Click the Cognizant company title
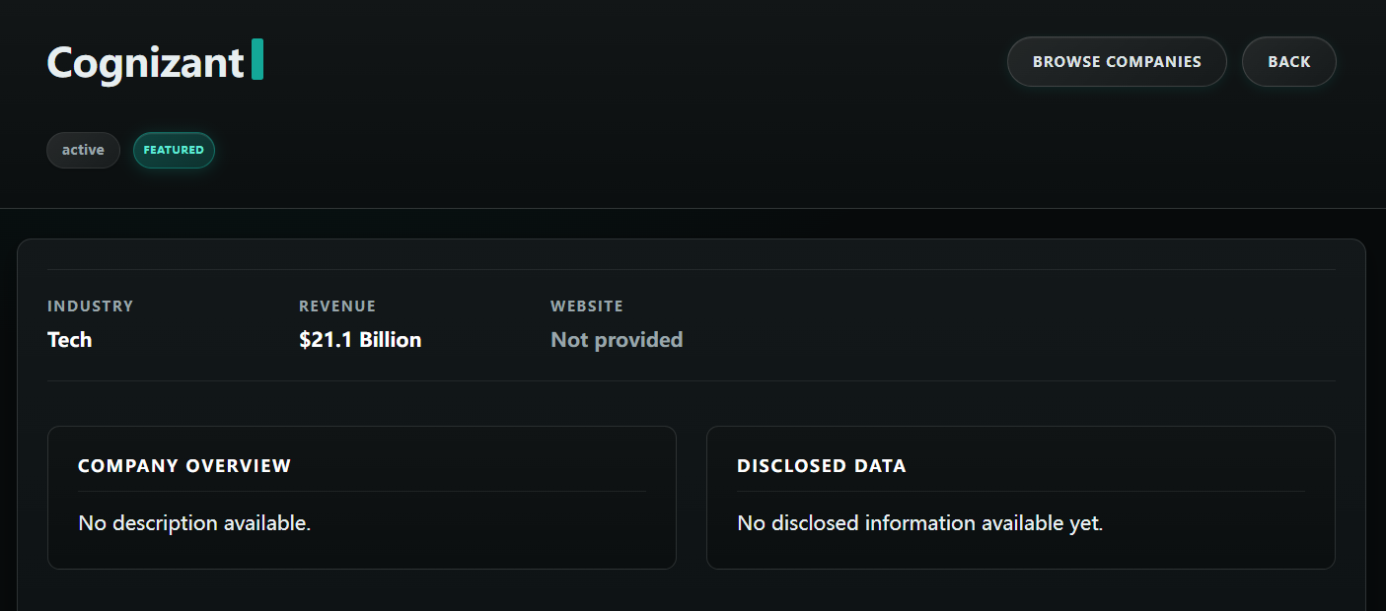This screenshot has width=1386, height=611. click(145, 62)
